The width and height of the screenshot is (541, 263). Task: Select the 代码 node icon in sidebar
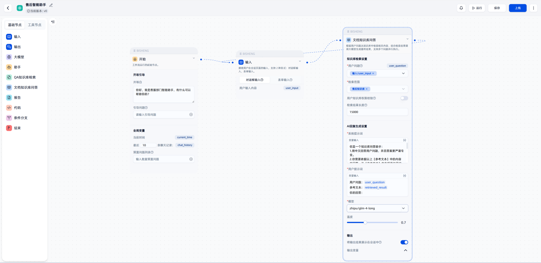coord(9,108)
